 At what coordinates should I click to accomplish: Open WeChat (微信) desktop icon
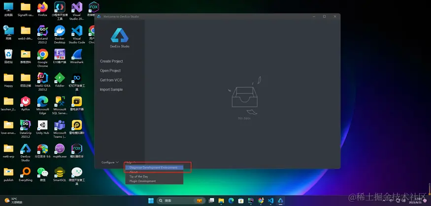click(x=42, y=175)
